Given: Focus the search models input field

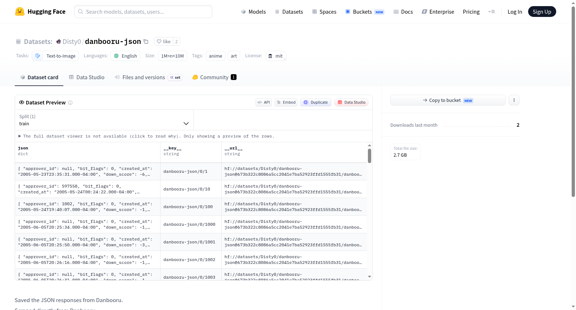Looking at the screenshot, I should point(143,12).
